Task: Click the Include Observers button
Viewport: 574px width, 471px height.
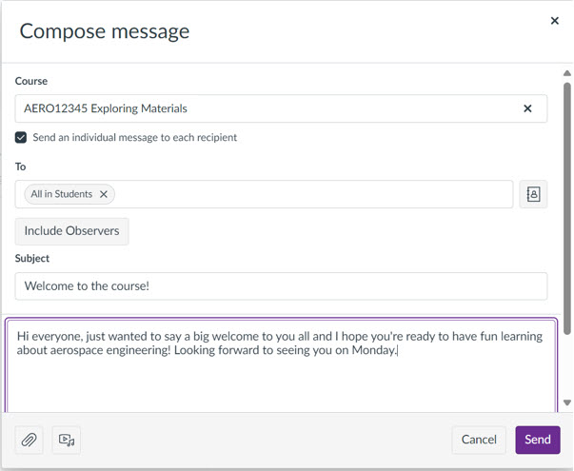Action: pyautogui.click(x=71, y=231)
